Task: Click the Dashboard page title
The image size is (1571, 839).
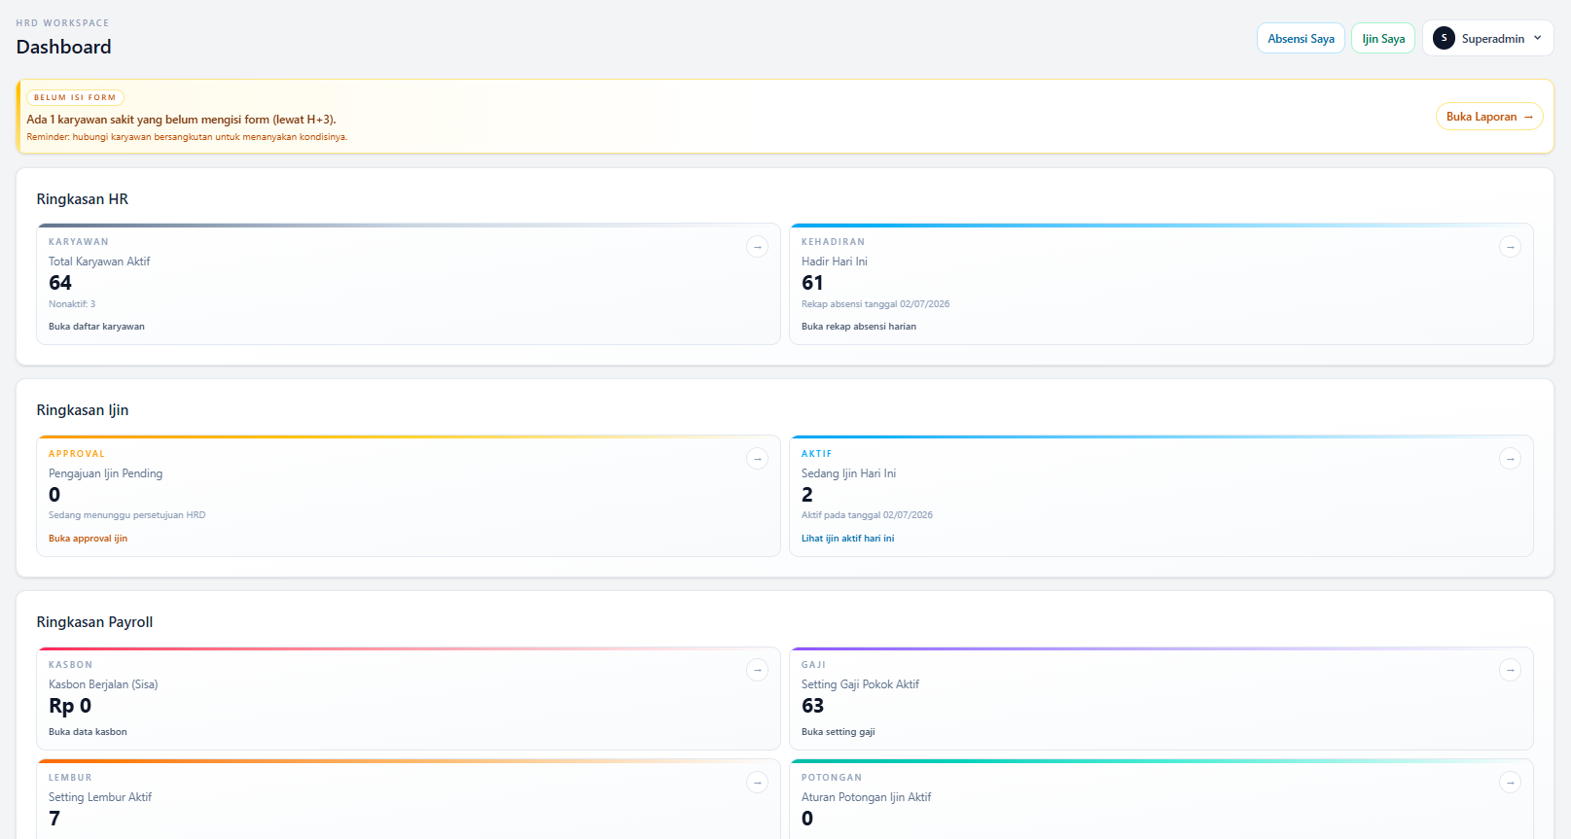Action: click(x=63, y=47)
